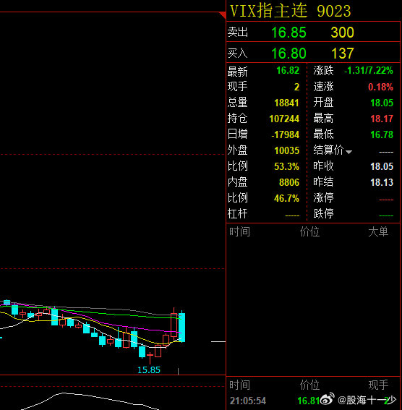Click the 日增 value -17984
402x410 pixels.
[x=285, y=134]
